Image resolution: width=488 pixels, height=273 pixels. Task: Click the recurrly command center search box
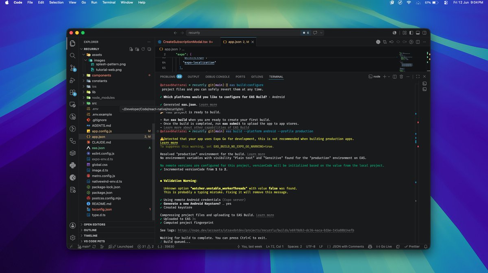(243, 32)
